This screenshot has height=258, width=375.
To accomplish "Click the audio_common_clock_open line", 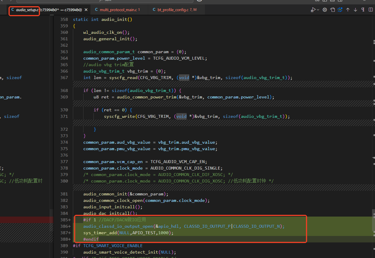I will (146, 200).
